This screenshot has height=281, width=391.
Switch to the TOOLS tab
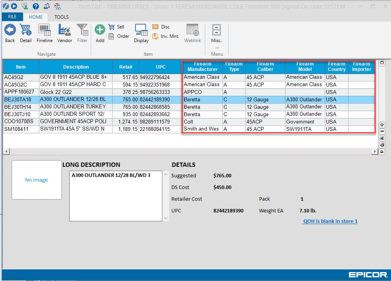click(x=61, y=17)
